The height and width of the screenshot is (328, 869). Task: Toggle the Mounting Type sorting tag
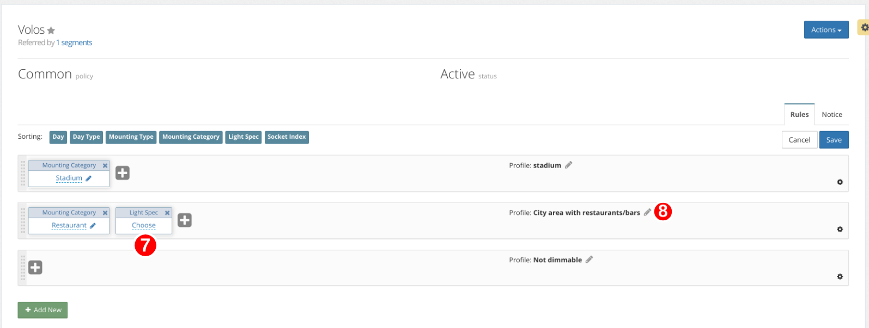pyautogui.click(x=131, y=137)
